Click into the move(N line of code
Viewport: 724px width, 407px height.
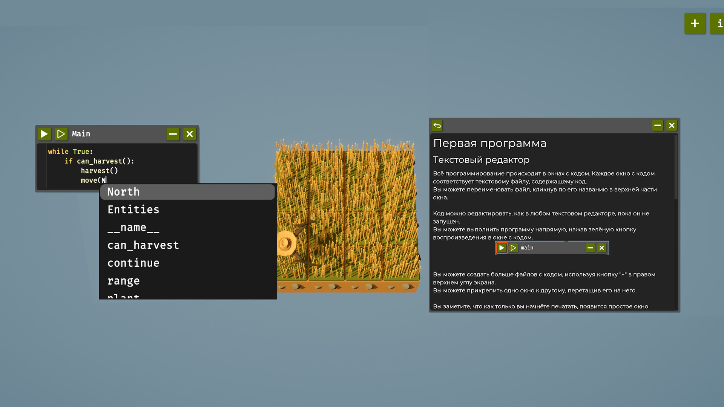(x=94, y=180)
